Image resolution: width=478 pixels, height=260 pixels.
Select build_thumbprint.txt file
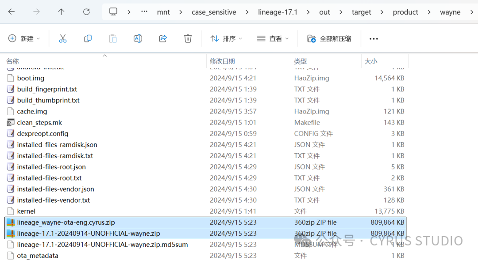tap(48, 100)
